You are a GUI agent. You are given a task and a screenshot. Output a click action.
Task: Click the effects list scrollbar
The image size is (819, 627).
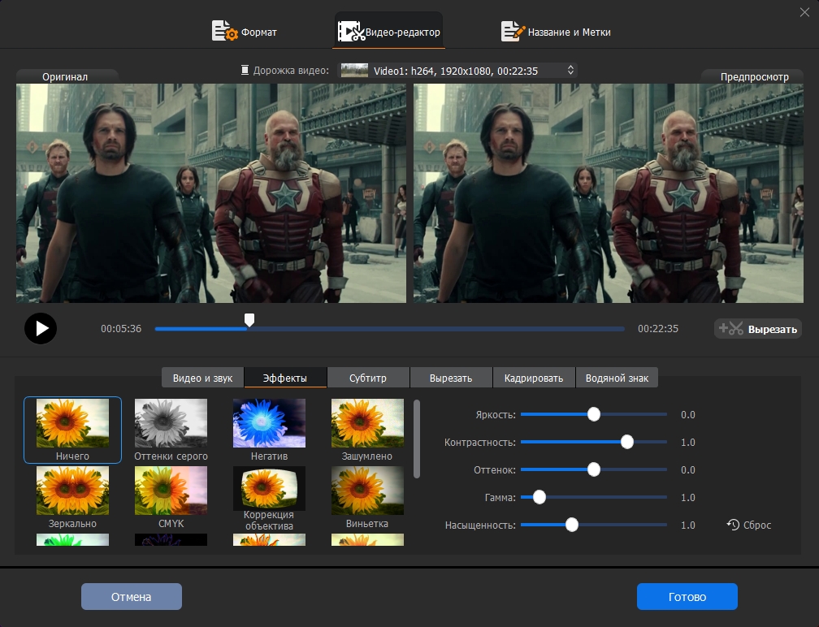coord(418,439)
